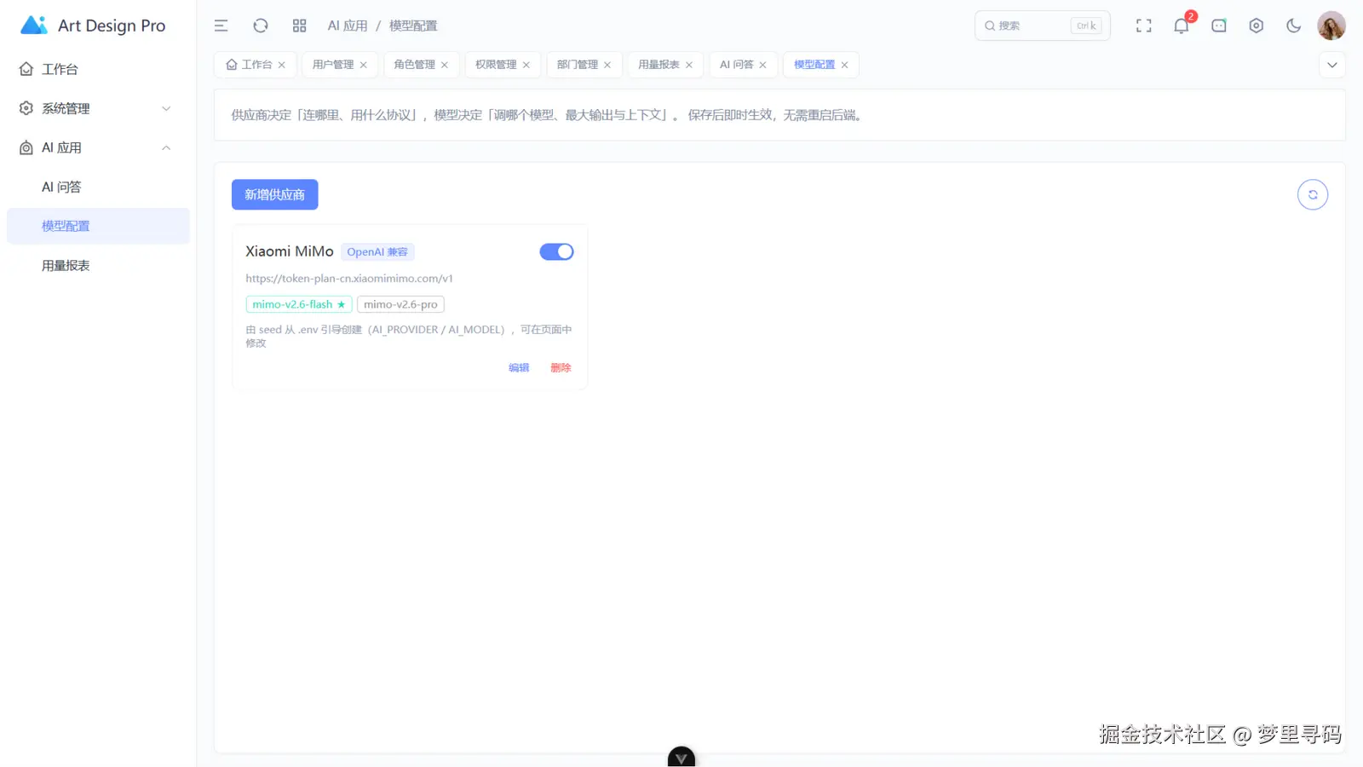Open the quick apps grid icon

tap(299, 26)
